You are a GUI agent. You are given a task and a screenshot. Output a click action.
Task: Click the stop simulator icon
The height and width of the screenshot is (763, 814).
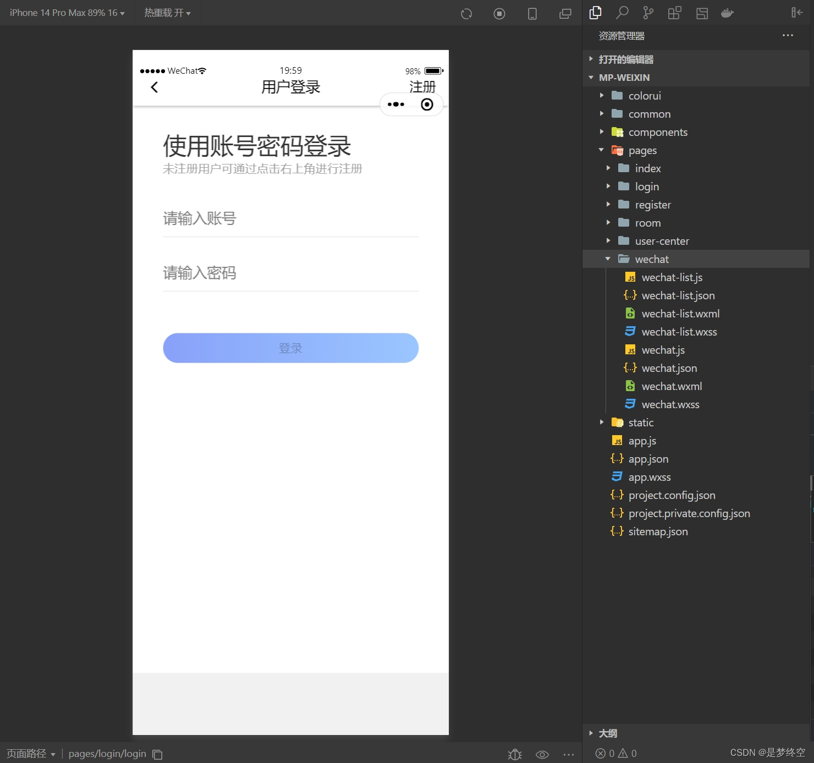click(x=499, y=14)
